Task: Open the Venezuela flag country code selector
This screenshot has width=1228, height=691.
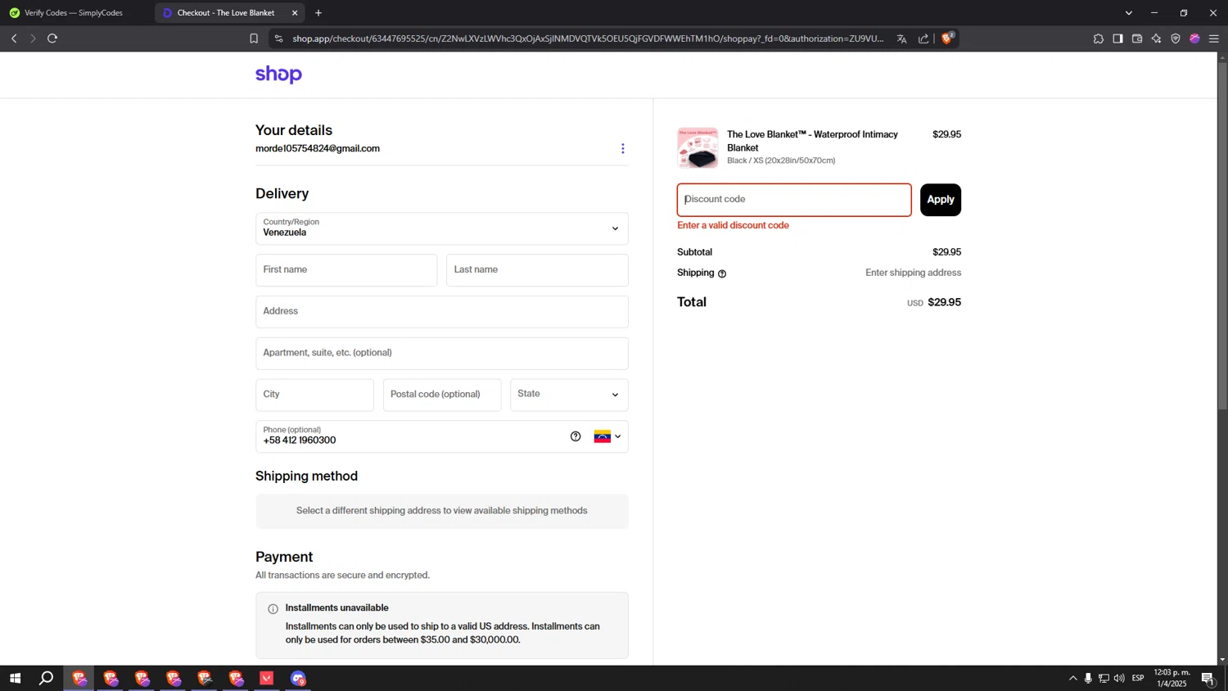Action: [x=607, y=436]
